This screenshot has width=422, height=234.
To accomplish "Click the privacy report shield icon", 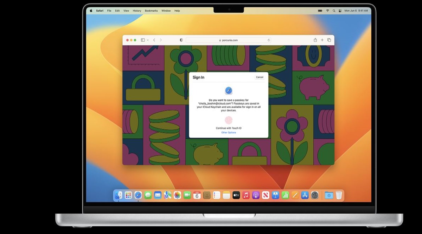I will [x=181, y=40].
